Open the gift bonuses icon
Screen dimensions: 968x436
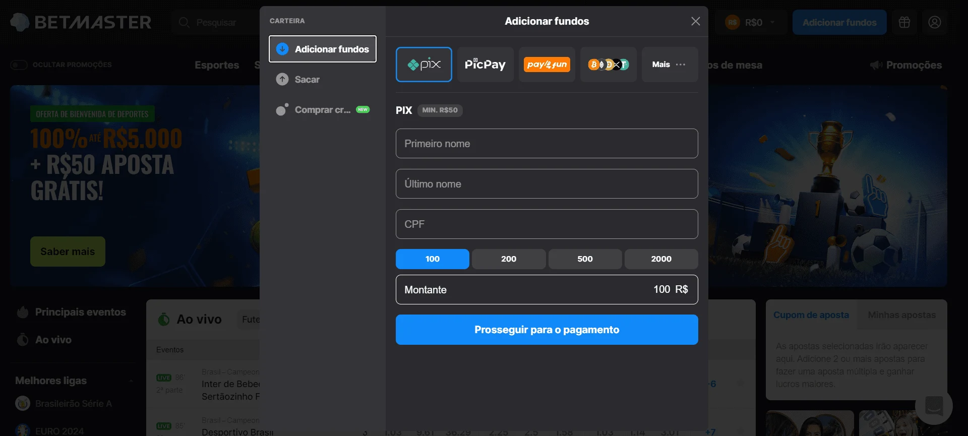904,22
